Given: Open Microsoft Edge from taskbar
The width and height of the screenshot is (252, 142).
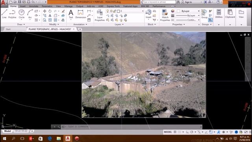Looking at the screenshot, I should (x=50, y=138).
